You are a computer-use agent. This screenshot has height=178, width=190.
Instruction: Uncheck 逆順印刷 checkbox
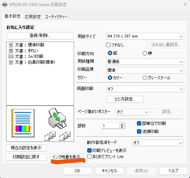[x=139, y=131]
